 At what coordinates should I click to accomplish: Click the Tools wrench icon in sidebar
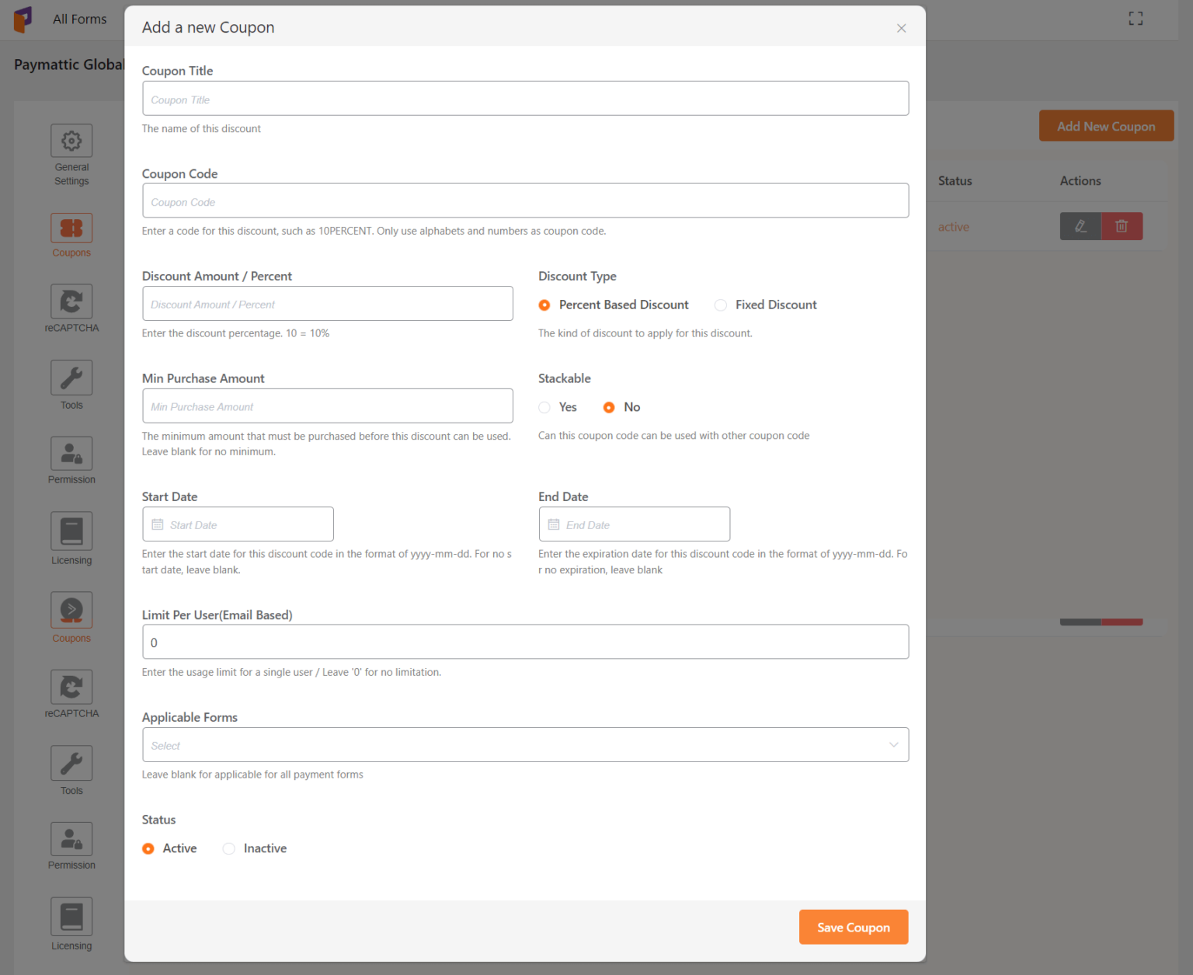pos(71,377)
